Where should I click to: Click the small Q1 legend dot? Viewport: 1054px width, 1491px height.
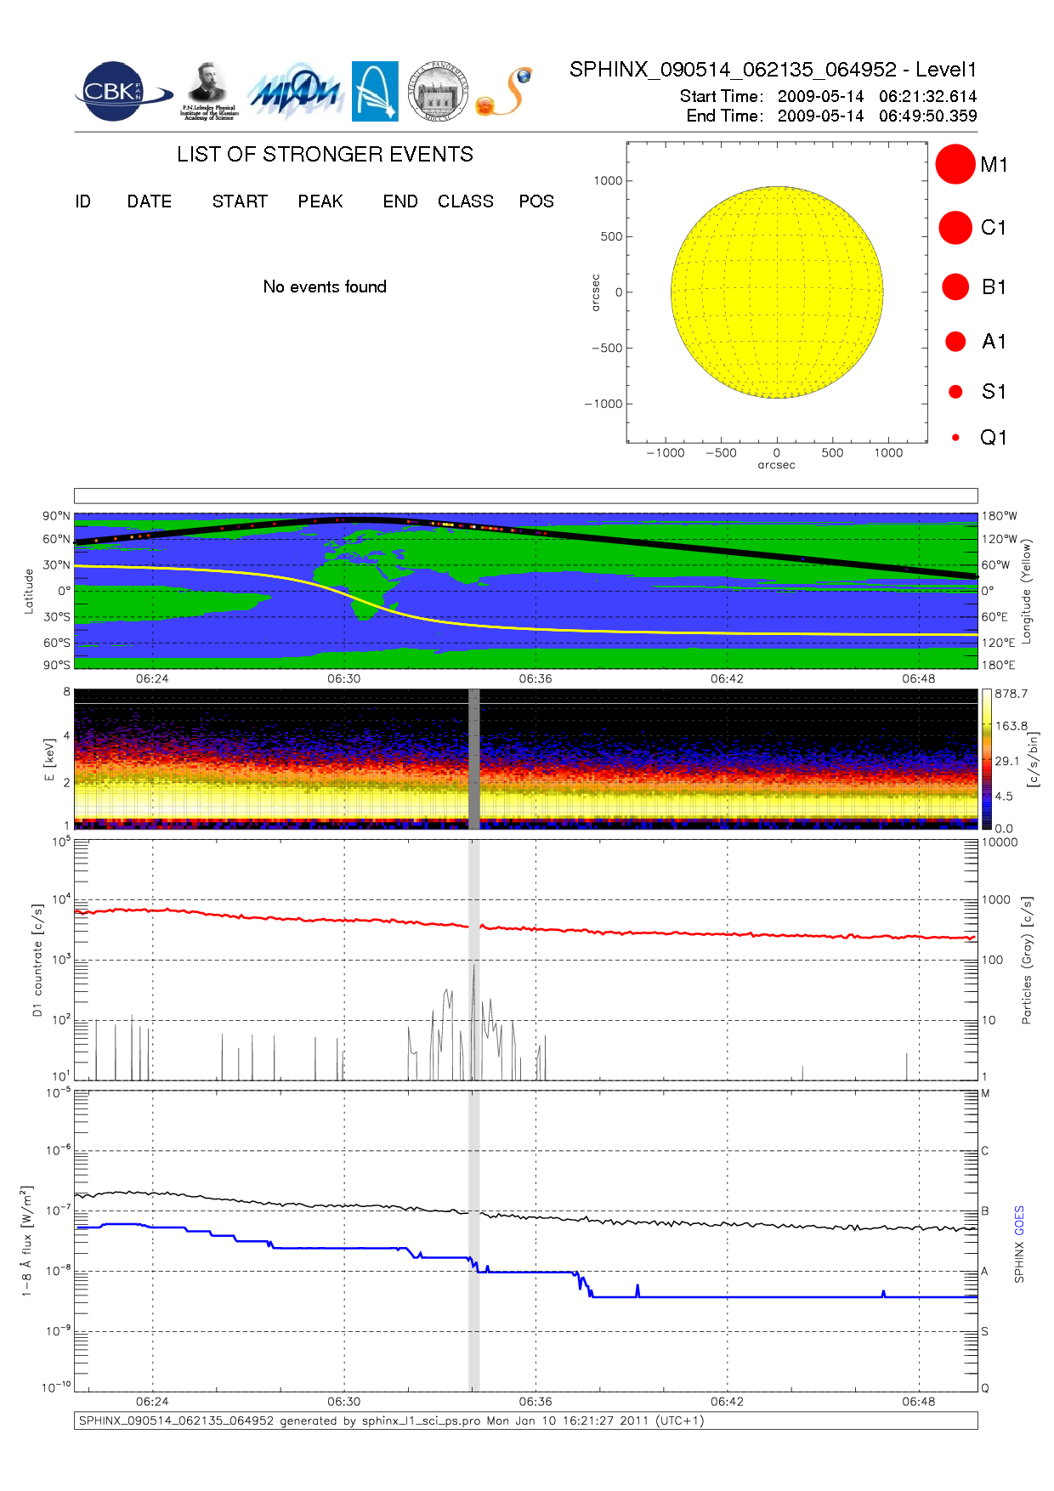(955, 438)
